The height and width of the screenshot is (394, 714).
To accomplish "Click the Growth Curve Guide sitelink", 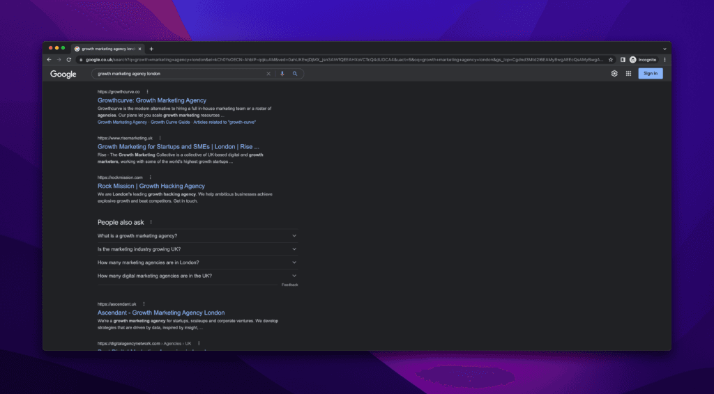I will click(x=170, y=123).
